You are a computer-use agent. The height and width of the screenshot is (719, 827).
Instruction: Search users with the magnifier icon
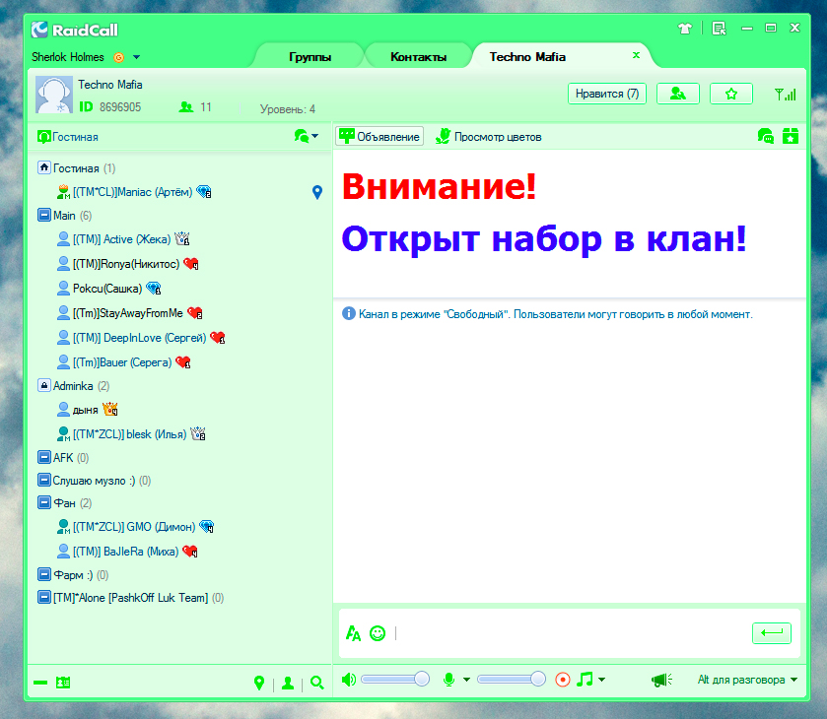pyautogui.click(x=317, y=684)
